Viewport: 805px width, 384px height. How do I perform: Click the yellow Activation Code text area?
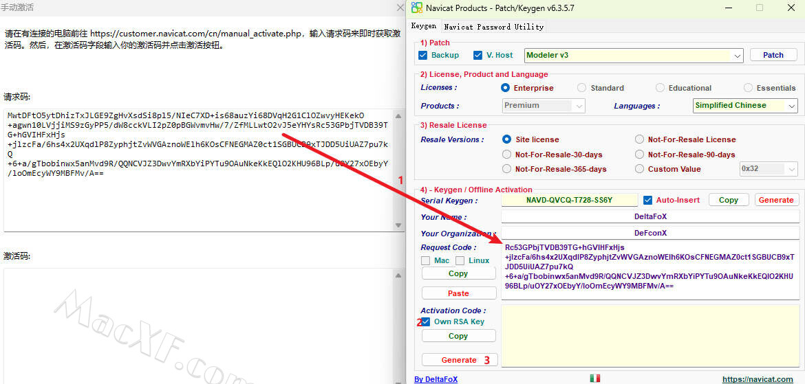point(650,335)
